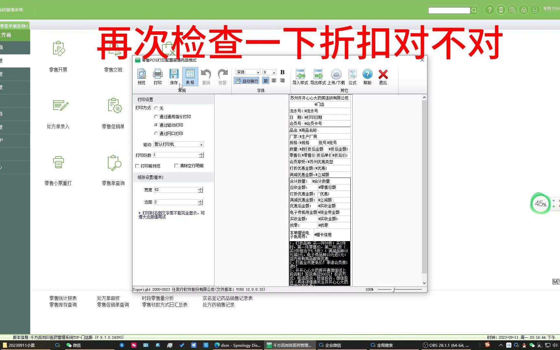Exit dialog with 退出 red X
This screenshot has width=560, height=350.
click(x=383, y=77)
